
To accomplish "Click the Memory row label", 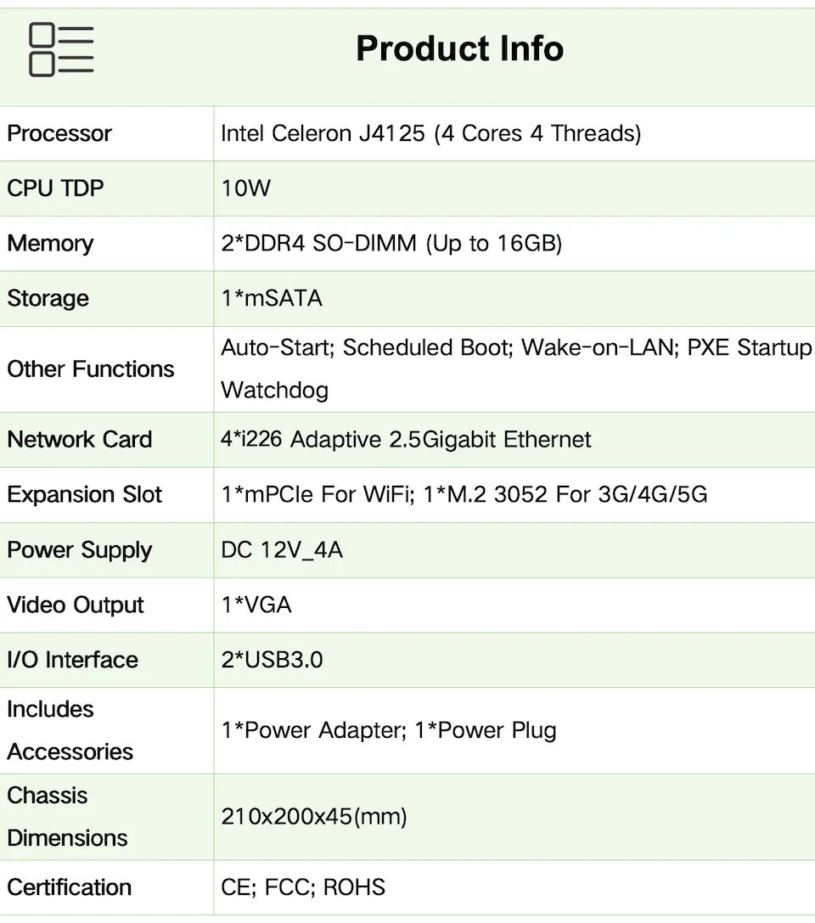I will [50, 244].
